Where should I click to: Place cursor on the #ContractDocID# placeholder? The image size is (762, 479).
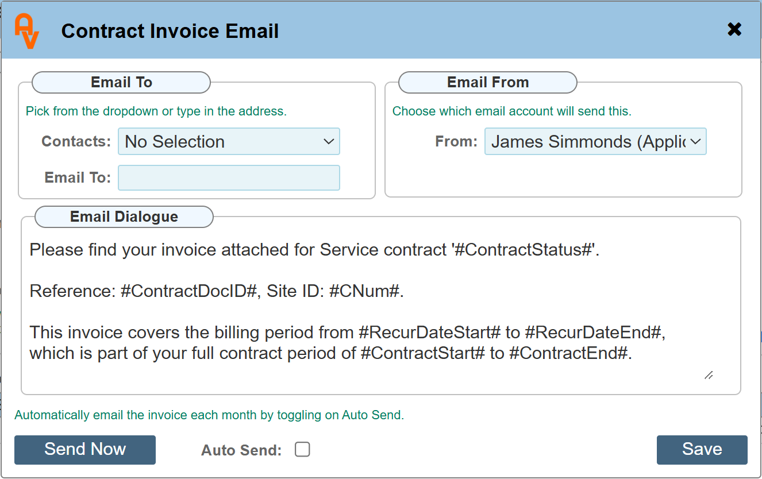188,291
